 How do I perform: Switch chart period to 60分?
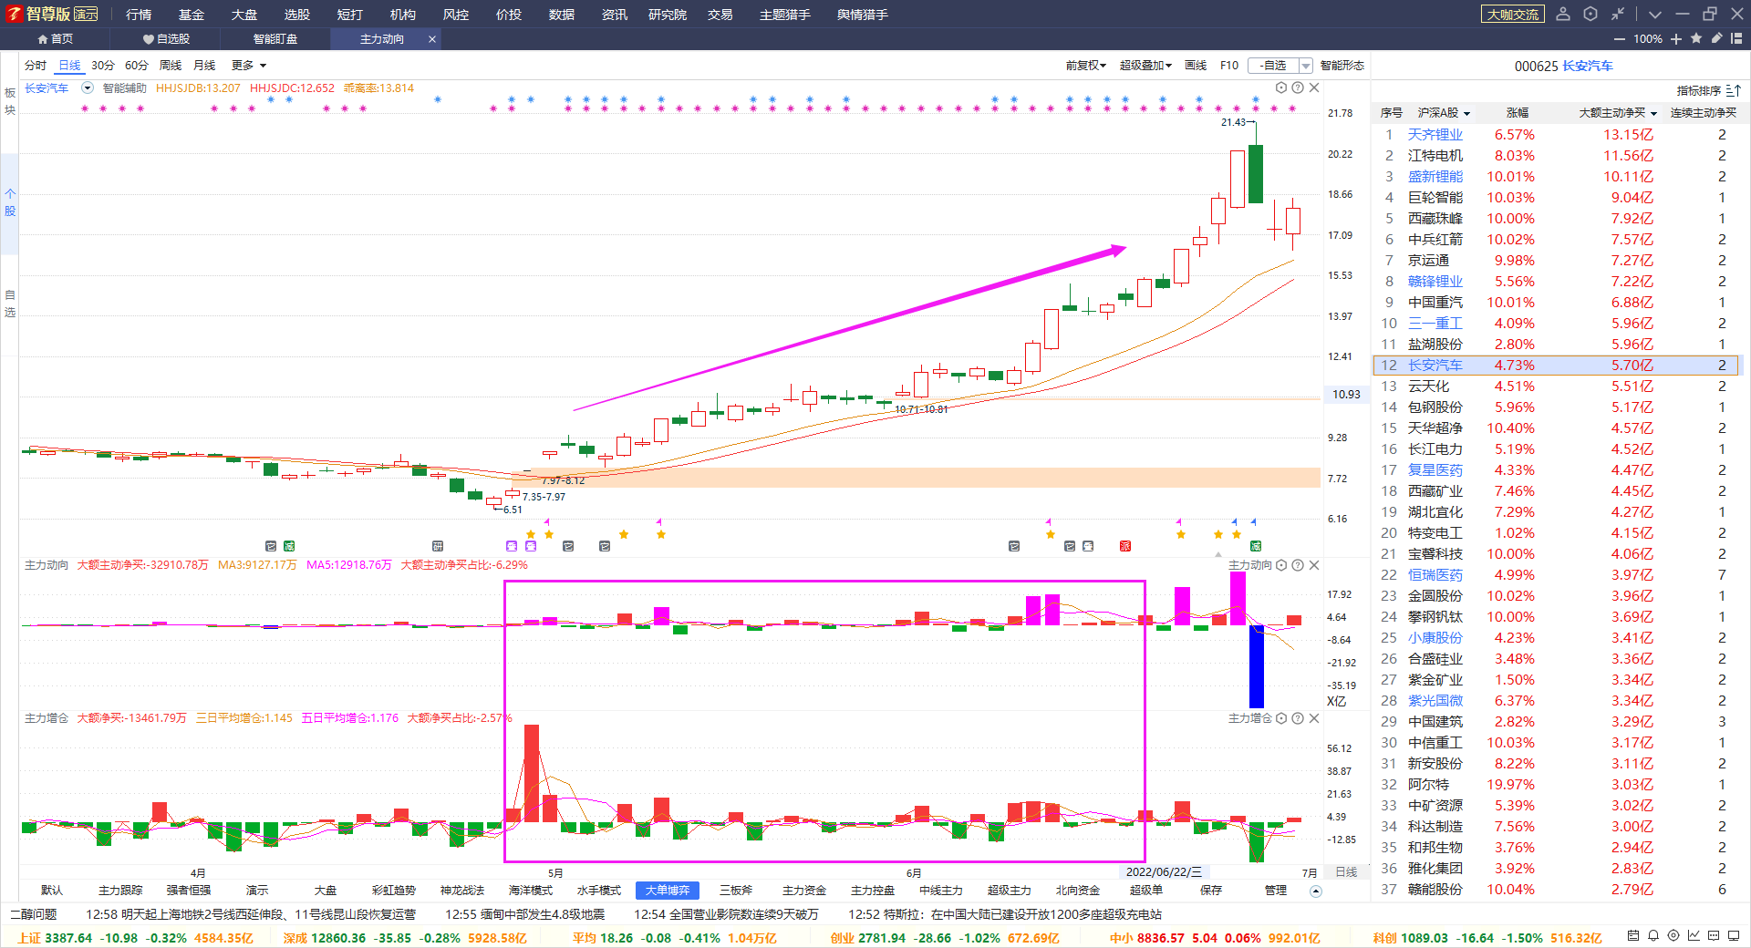137,66
